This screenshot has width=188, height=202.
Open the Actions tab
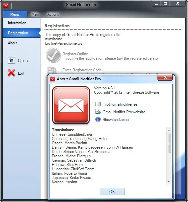click(x=53, y=14)
